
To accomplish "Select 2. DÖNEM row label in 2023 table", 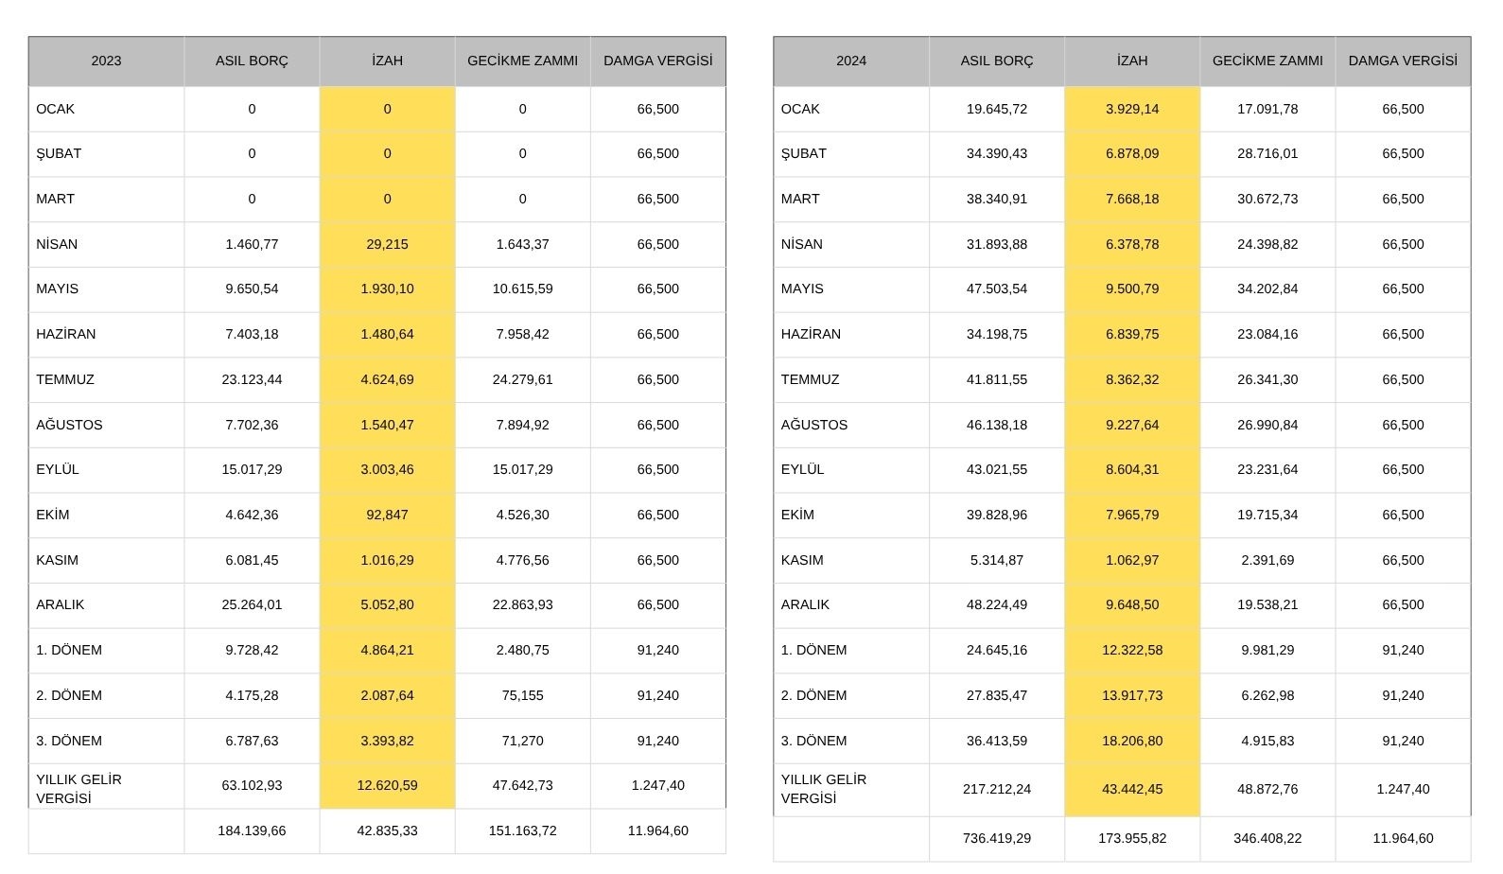I will coord(69,695).
